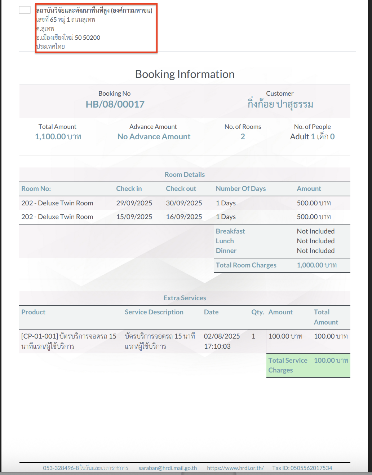This screenshot has width=372, height=475.
Task: Click the Service Description column header
Action: pos(154,312)
